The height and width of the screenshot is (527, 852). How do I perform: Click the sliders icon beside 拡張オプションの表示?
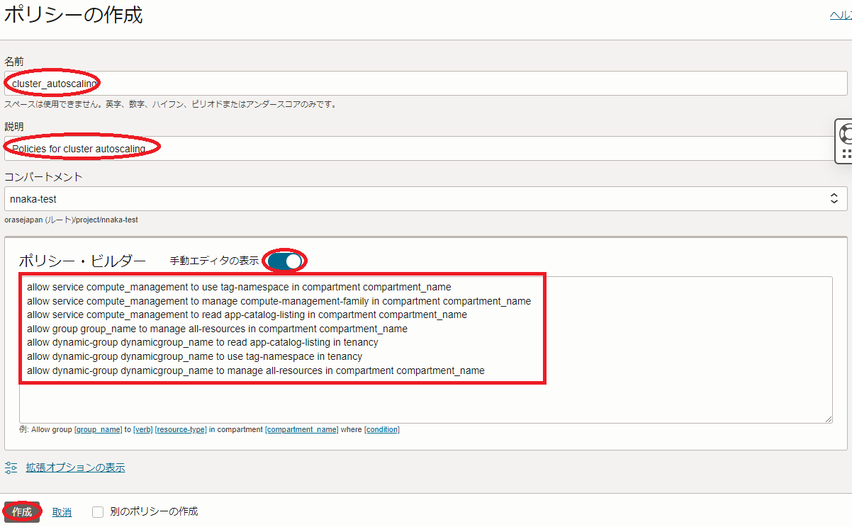[11, 467]
